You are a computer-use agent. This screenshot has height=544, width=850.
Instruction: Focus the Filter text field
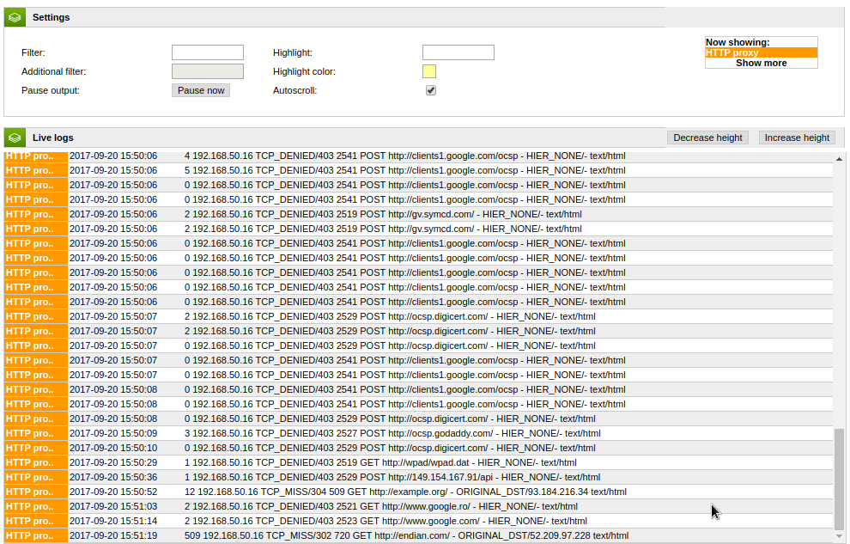point(208,52)
